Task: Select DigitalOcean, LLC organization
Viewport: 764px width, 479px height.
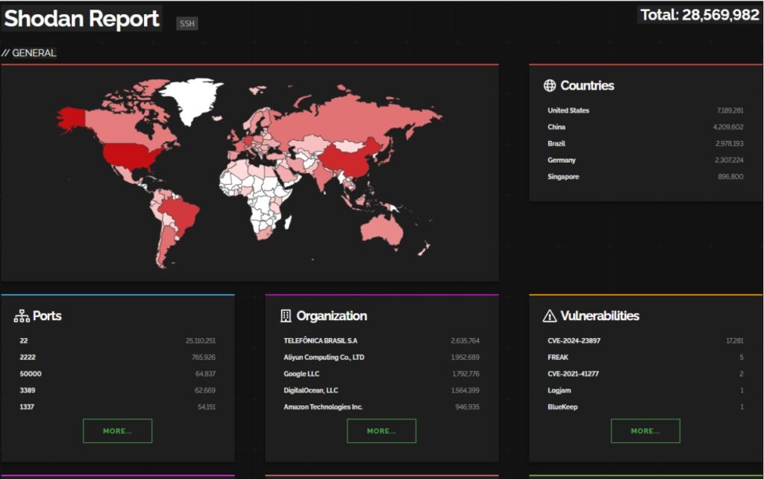Action: click(x=311, y=390)
